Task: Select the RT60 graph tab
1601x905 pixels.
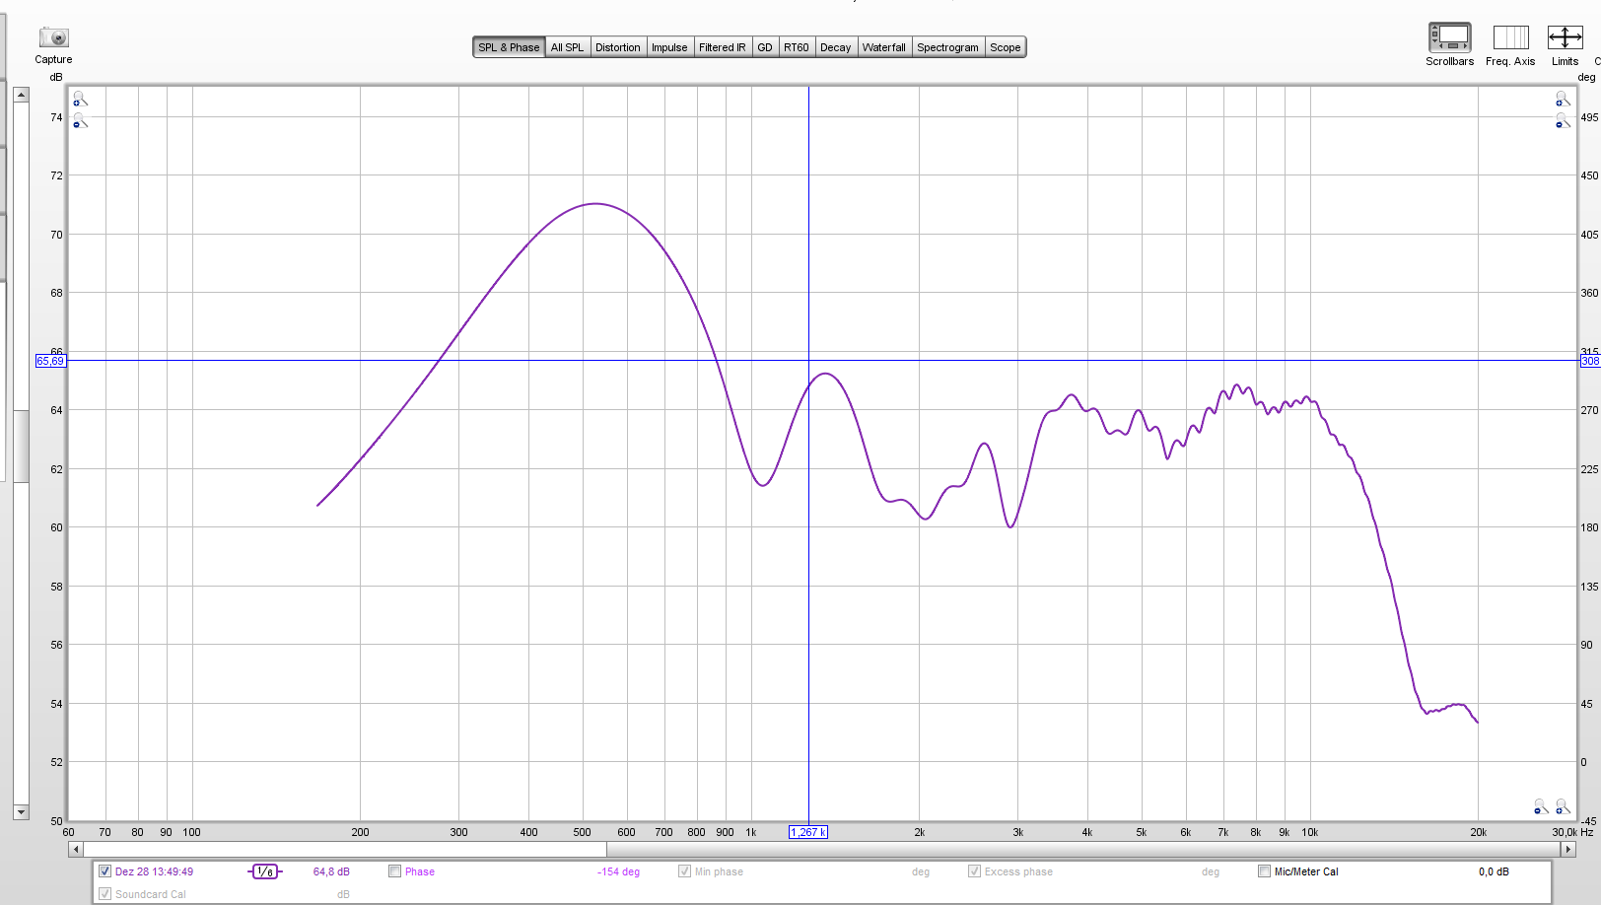Action: [x=796, y=47]
